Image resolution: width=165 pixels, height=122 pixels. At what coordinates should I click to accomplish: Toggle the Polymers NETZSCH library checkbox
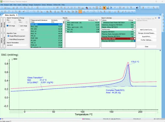134,41
